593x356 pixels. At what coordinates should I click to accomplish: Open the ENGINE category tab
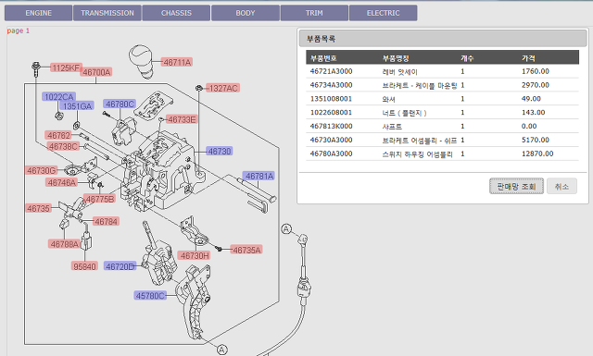(38, 13)
